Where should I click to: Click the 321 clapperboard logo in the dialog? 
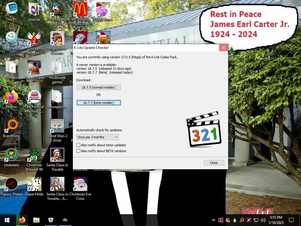point(204,129)
